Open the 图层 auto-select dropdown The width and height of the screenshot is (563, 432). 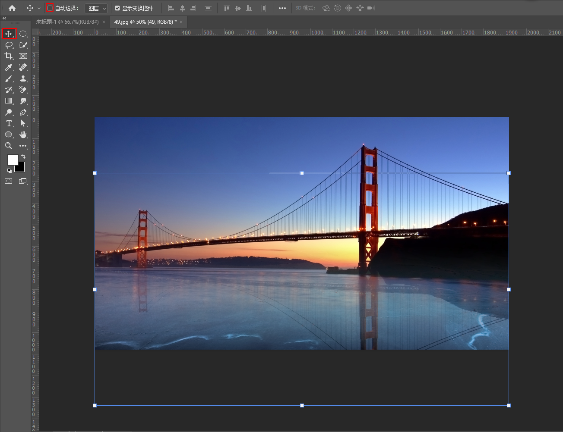pos(96,8)
